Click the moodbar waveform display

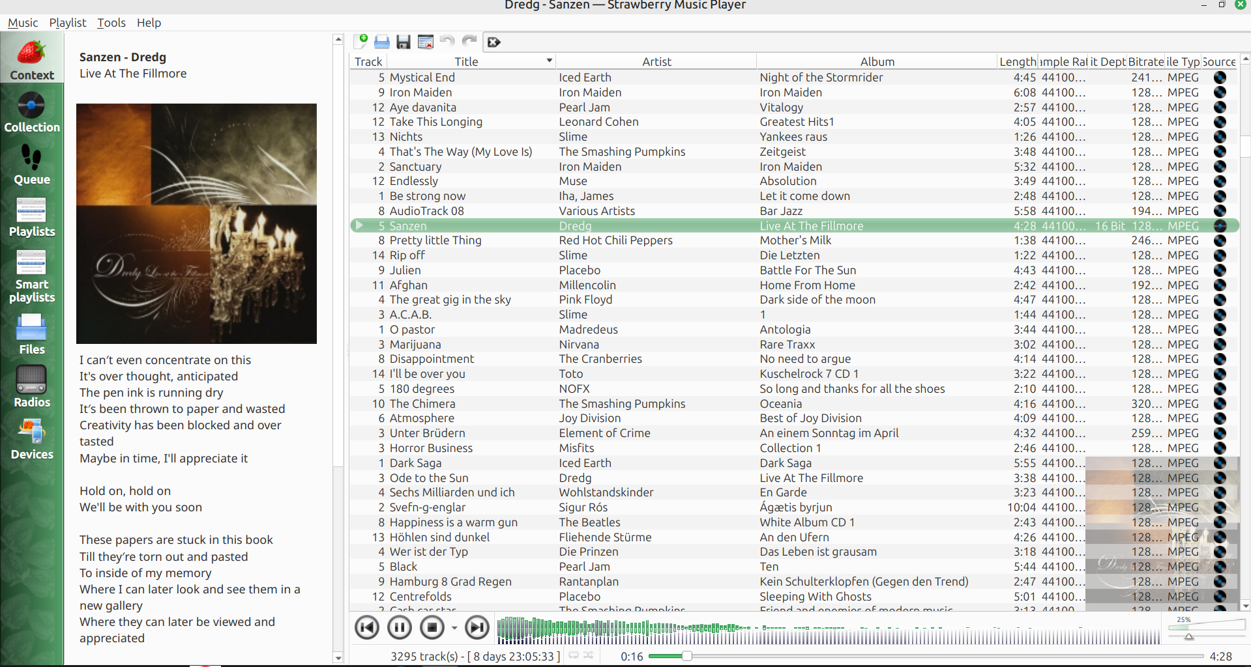(x=828, y=630)
